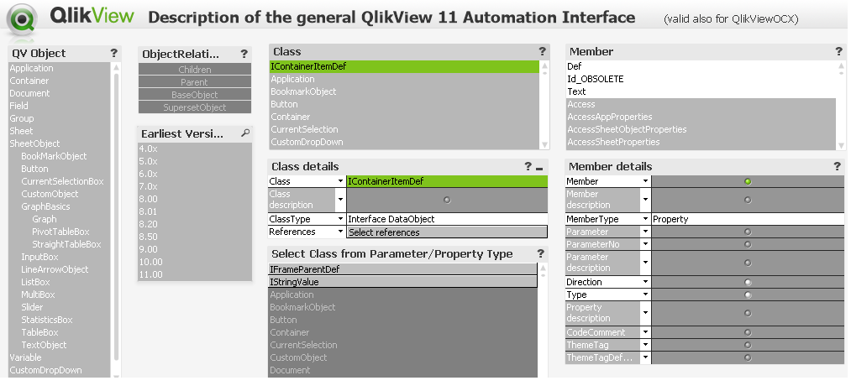Image resolution: width=851 pixels, height=391 pixels.
Task: Click the Parameter row indicator dot
Action: [748, 232]
